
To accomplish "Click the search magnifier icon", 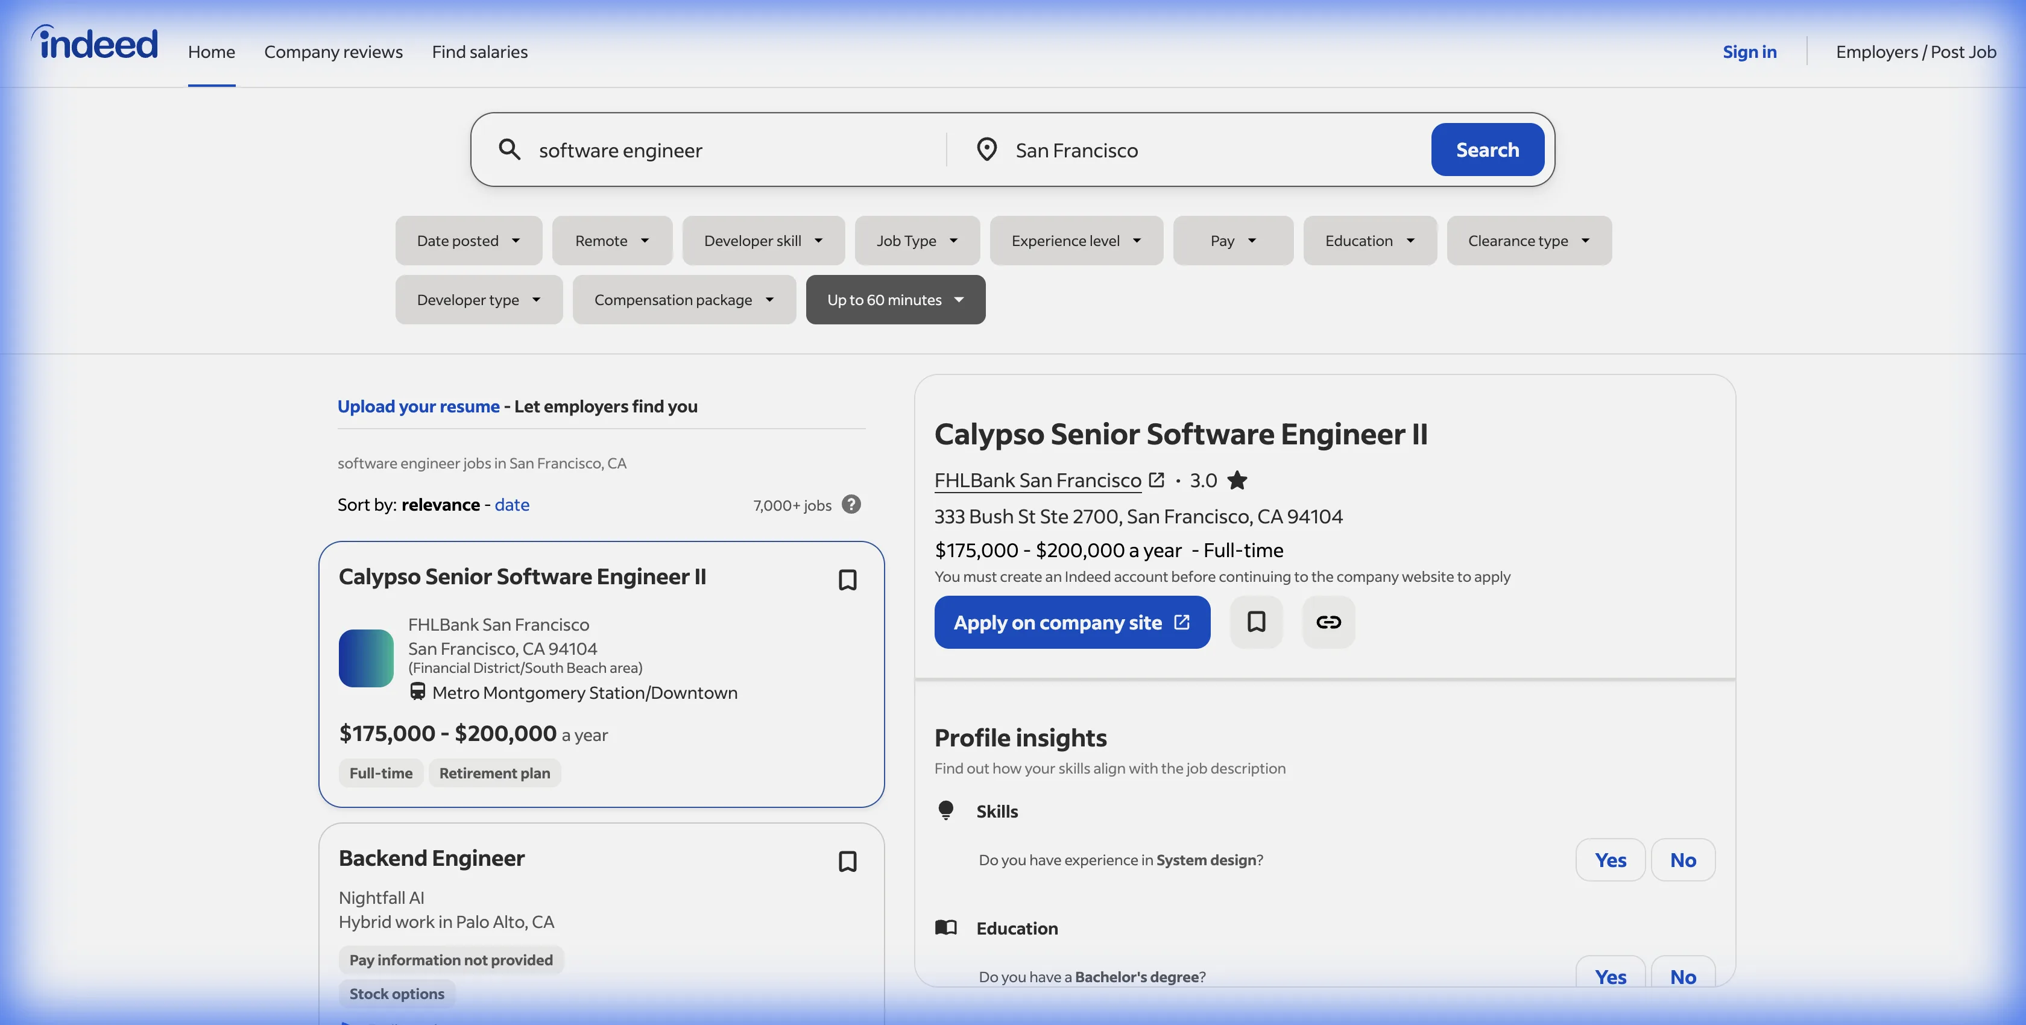I will (x=510, y=149).
